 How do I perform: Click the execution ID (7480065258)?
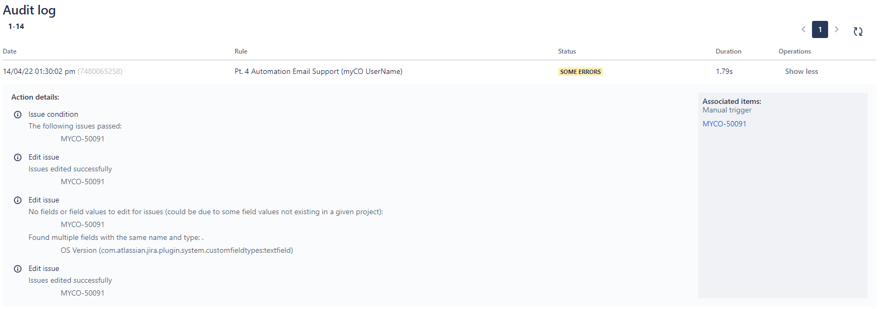pos(100,71)
